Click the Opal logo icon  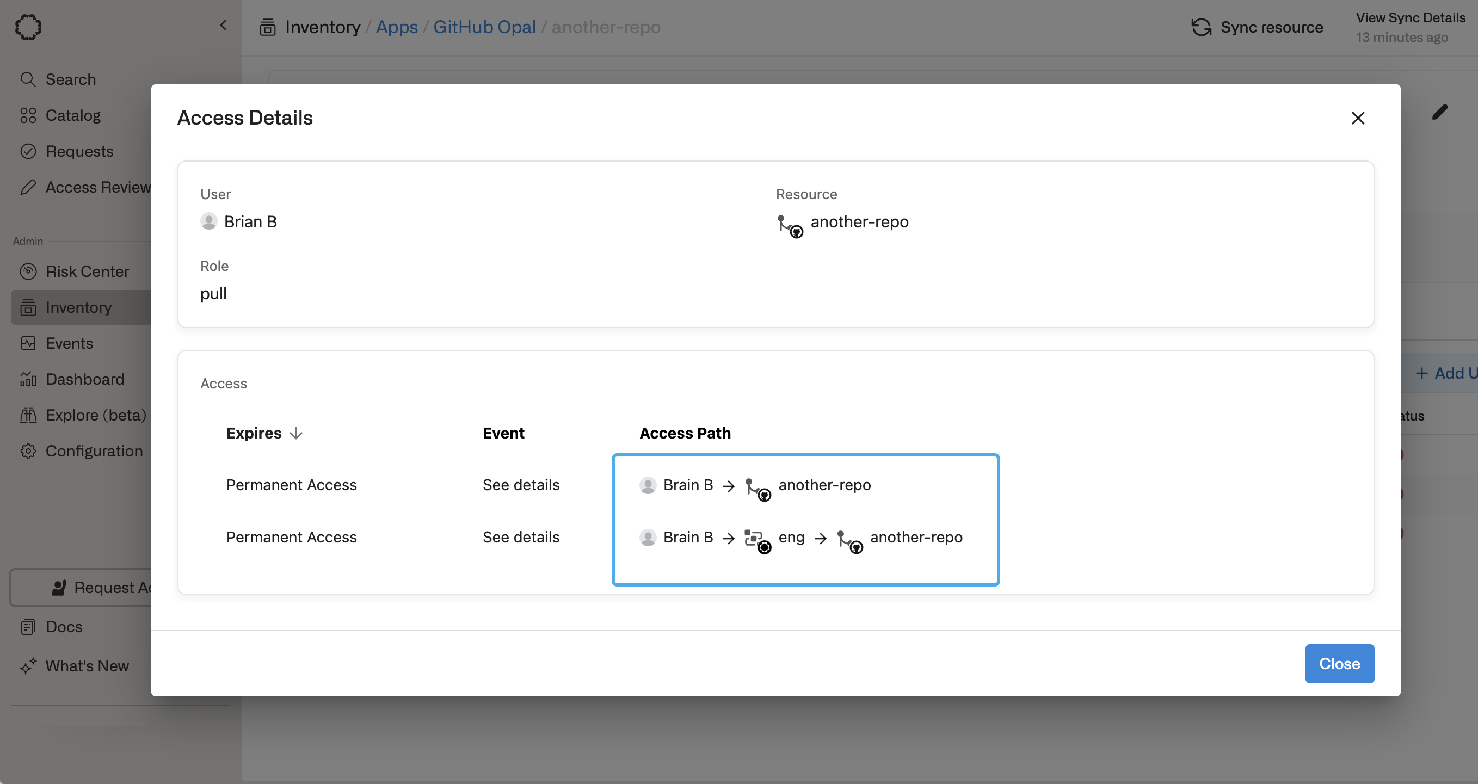[x=28, y=27]
